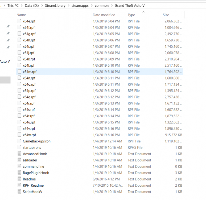Expand the chevron after steamapps
The width and height of the screenshot is (206, 200).
[92, 6]
